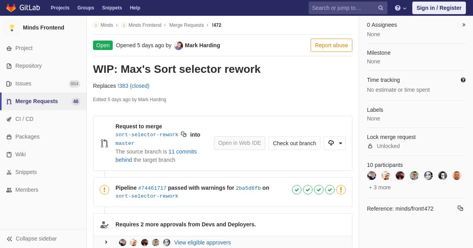This screenshot has height=248, width=473.
Task: Collapse the sidebar using double-chevron icon
Action: (x=9, y=239)
